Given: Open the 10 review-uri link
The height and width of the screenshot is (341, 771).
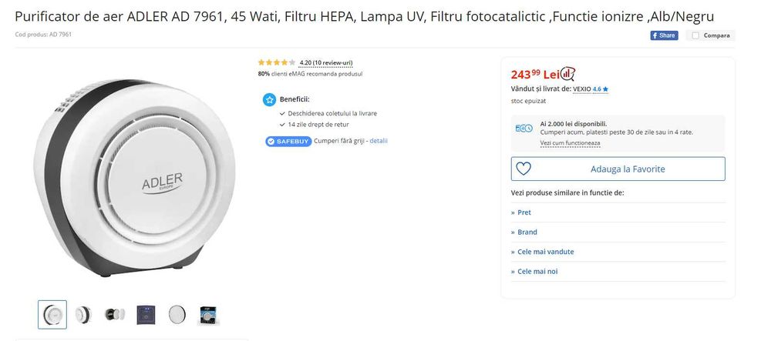Looking at the screenshot, I should pyautogui.click(x=333, y=62).
